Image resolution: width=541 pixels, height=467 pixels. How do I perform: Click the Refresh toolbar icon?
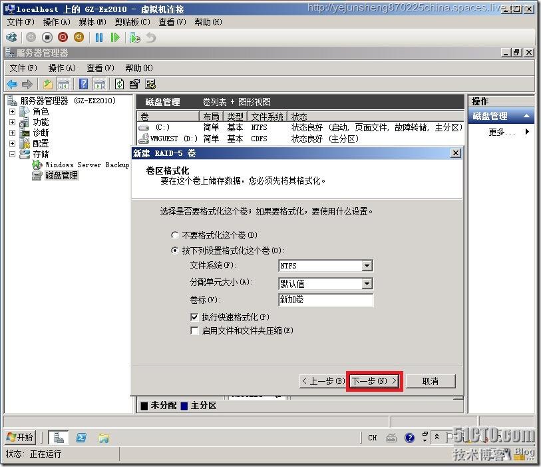point(119,84)
